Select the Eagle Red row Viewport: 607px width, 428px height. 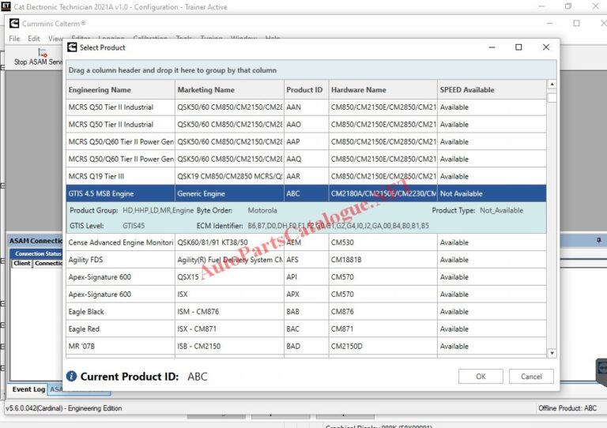click(306, 329)
